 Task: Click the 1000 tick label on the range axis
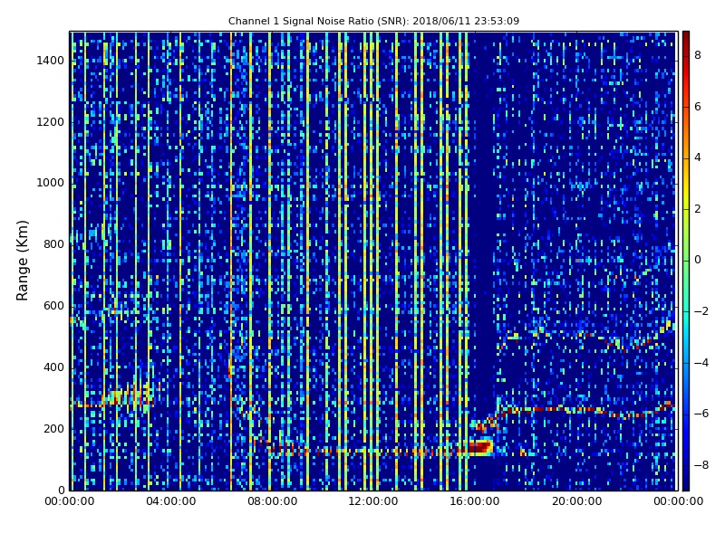51,183
